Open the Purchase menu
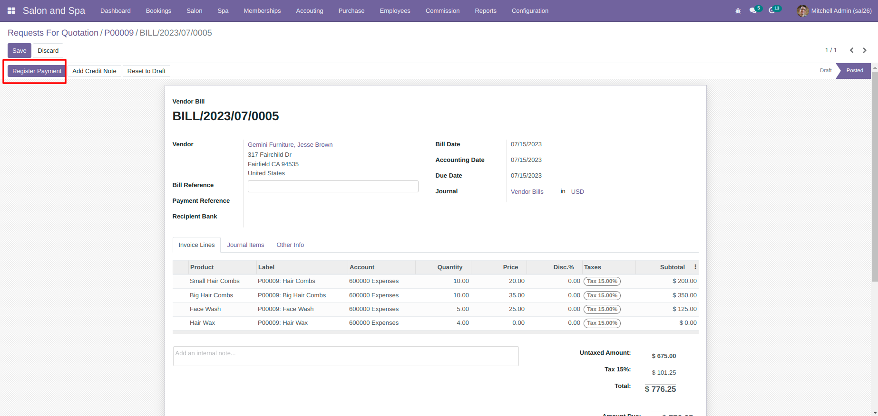Viewport: 878px width, 416px height. tap(351, 10)
